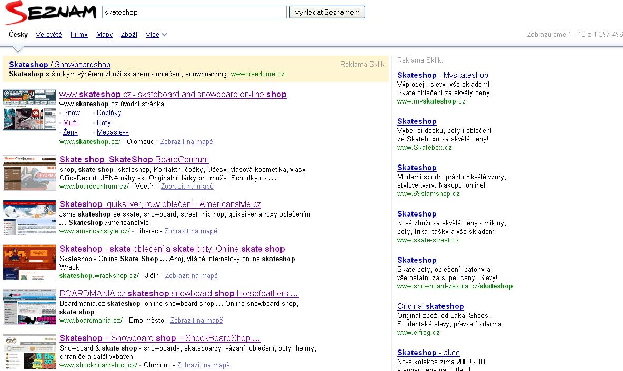The image size is (623, 371).
Task: Open the Muži sitelink
Action: (71, 122)
